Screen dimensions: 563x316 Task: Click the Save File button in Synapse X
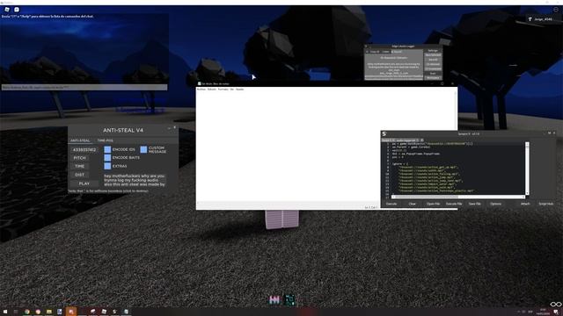[x=475, y=204]
